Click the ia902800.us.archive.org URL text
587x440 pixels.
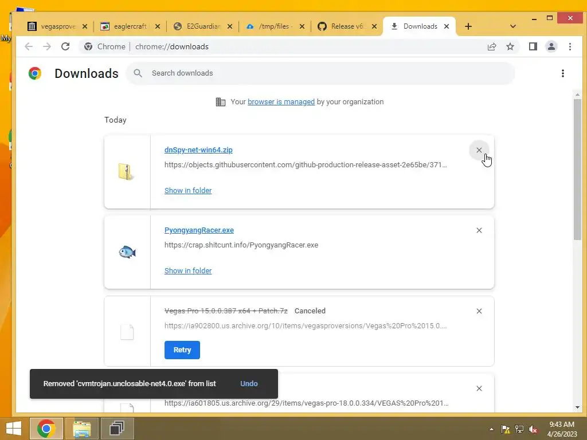pyautogui.click(x=306, y=326)
